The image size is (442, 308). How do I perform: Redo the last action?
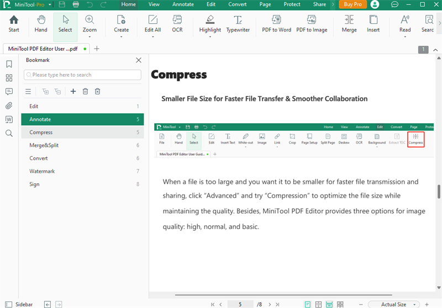[x=103, y=4]
